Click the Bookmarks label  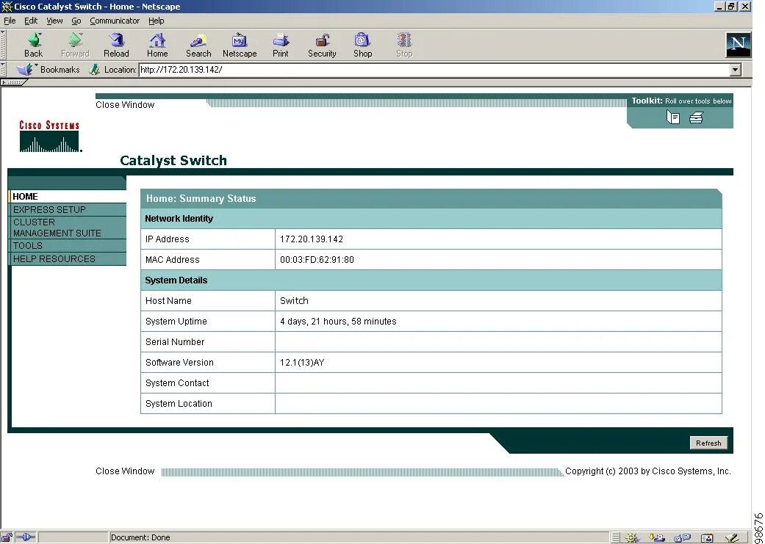[x=60, y=70]
